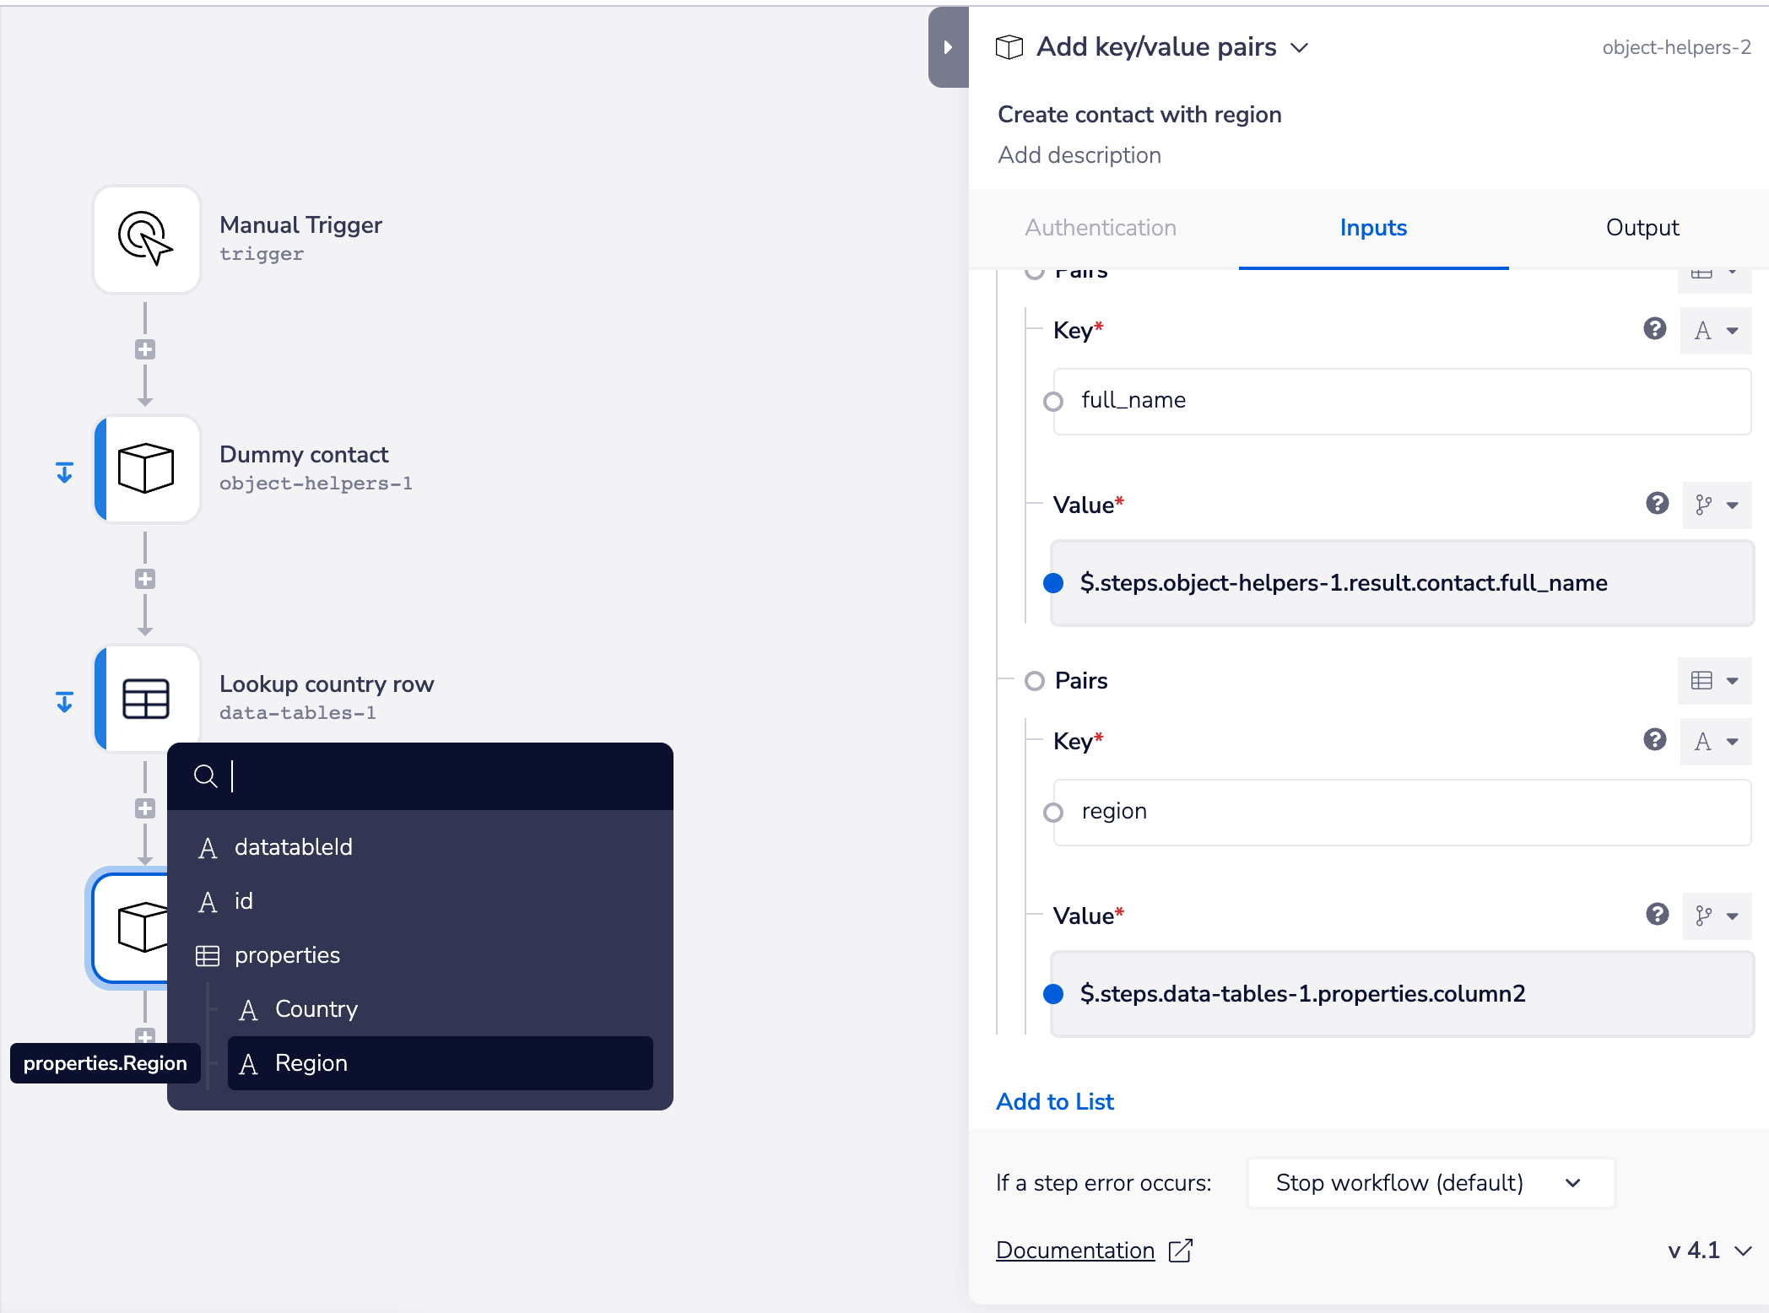
Task: Toggle the blue dot on column2 value
Action: tap(1052, 994)
